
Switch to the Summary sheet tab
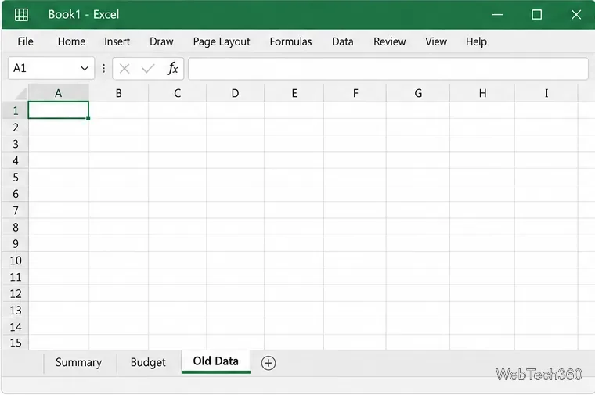click(x=78, y=362)
